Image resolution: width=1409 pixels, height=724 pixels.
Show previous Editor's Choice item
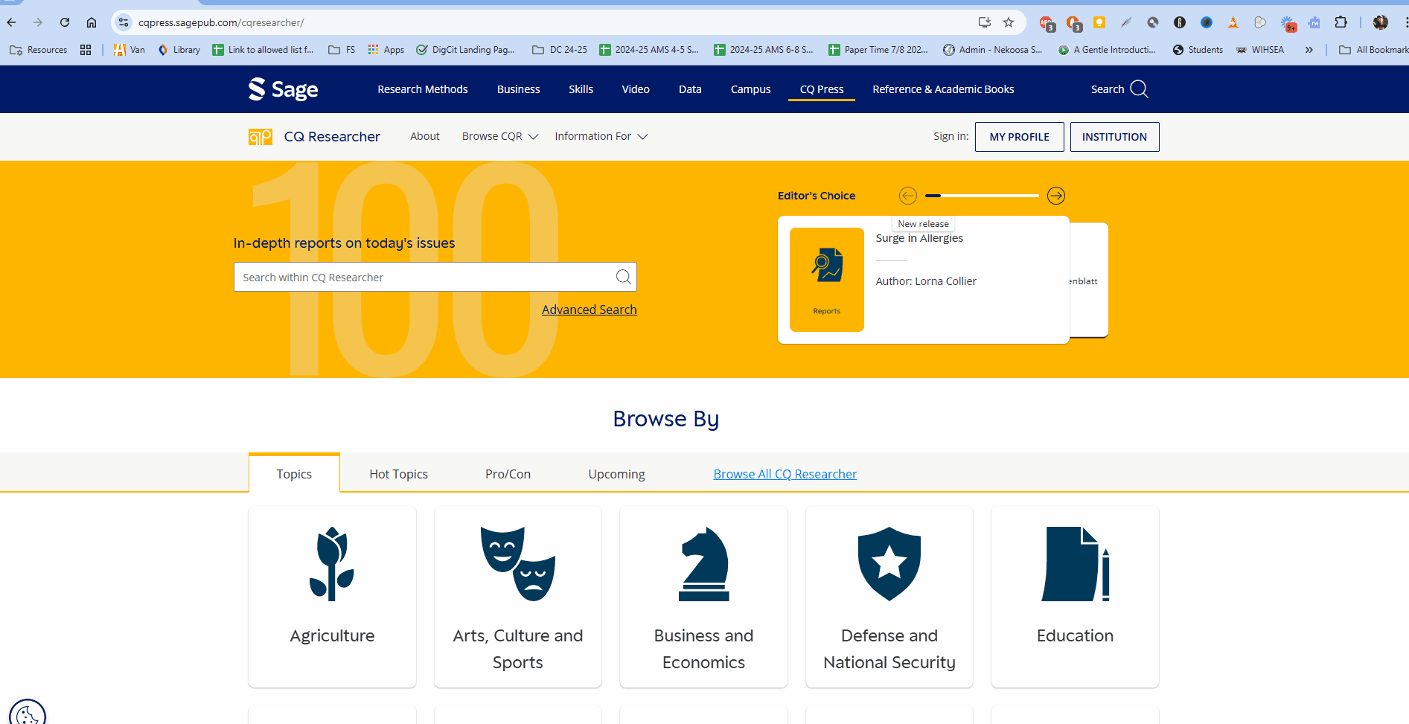click(x=908, y=196)
